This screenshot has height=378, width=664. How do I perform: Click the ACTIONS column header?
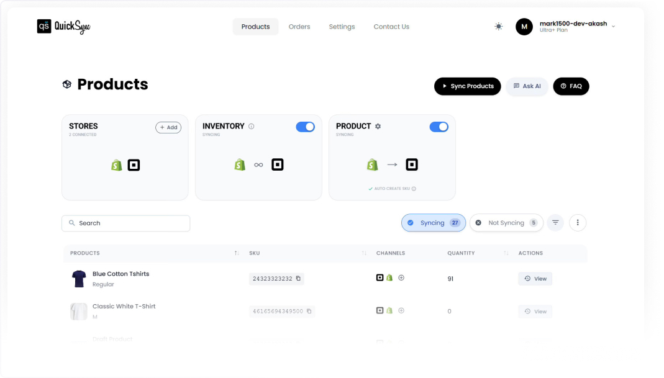click(530, 253)
